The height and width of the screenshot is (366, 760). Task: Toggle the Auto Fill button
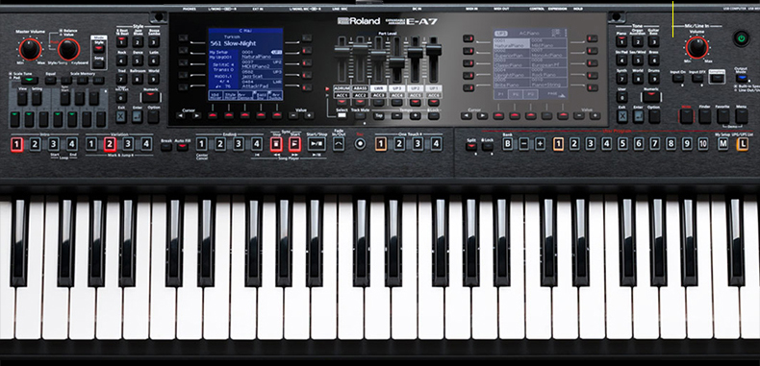pos(182,147)
